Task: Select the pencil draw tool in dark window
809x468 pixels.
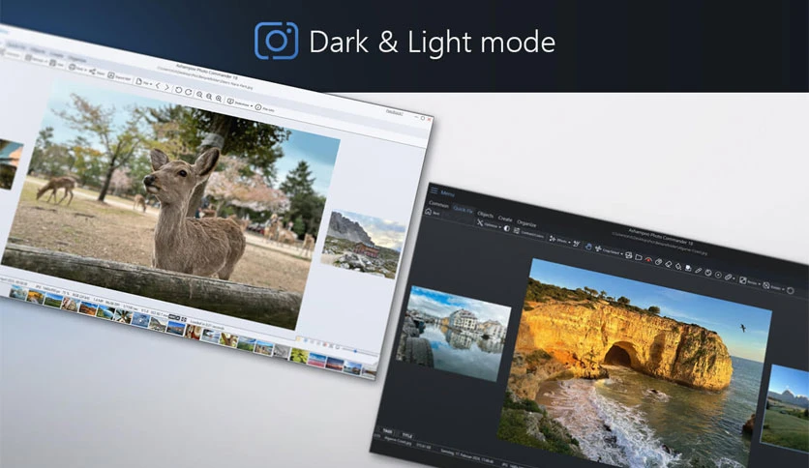Action: tap(698, 271)
